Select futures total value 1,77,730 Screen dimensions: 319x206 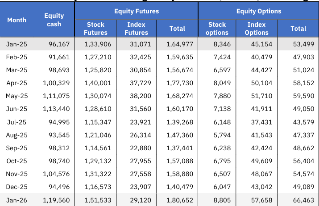coord(180,83)
